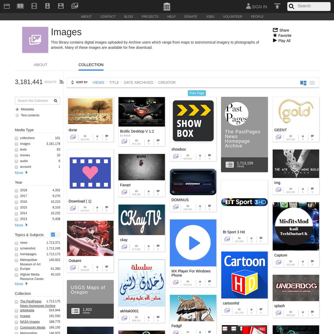Screen dimensions: 334x334
Task: Click the Play All triangle icon
Action: point(275,40)
